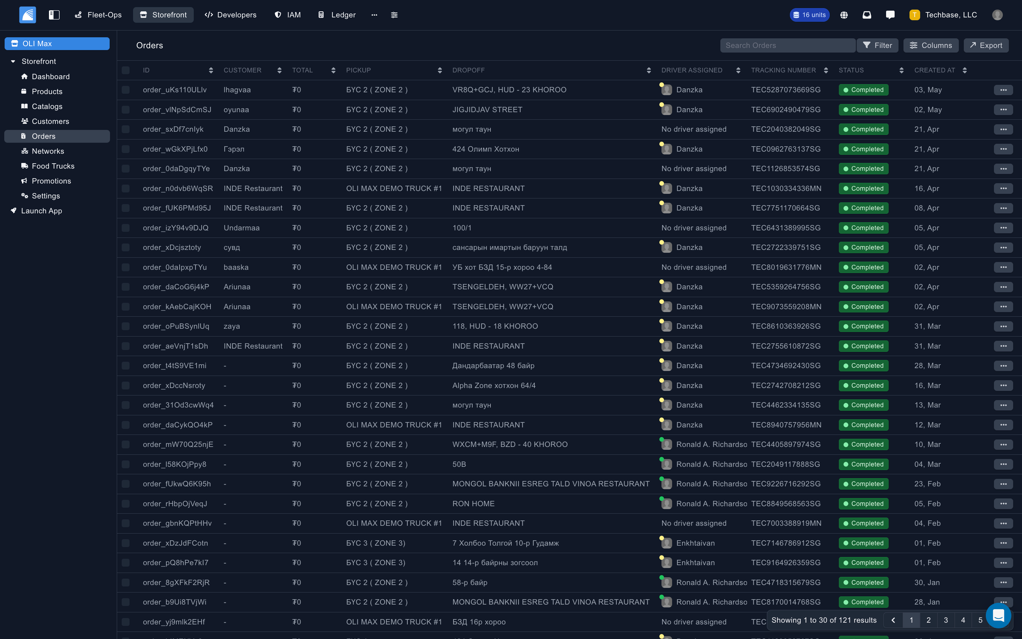Go to previous results page
Viewport: 1022px width, 639px height.
893,620
